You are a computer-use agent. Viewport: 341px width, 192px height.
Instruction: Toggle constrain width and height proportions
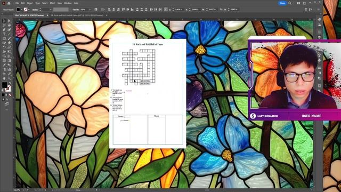click(x=221, y=10)
